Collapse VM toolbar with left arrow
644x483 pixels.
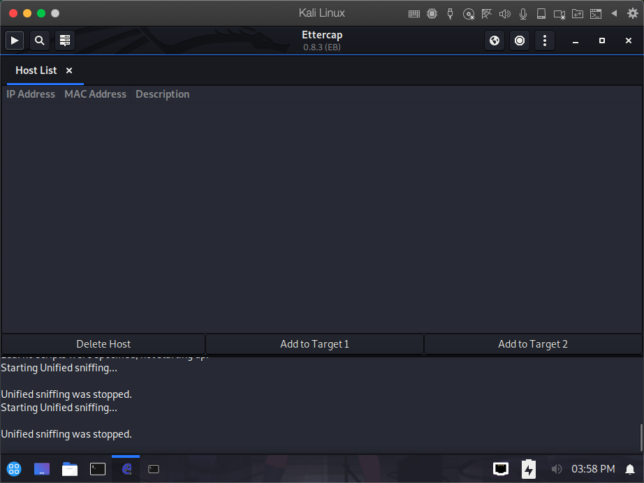(614, 13)
